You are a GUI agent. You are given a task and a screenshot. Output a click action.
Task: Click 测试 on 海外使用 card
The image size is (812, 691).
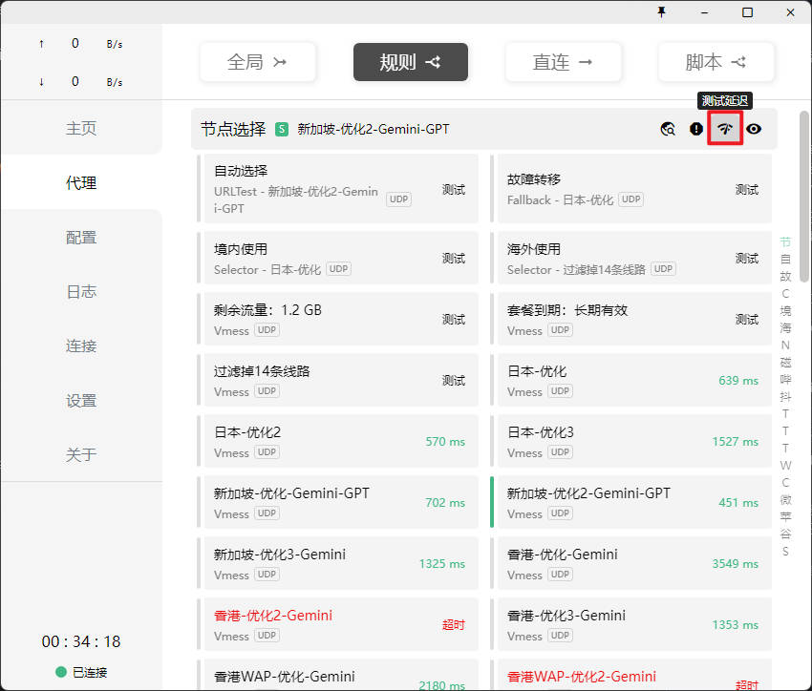[747, 258]
